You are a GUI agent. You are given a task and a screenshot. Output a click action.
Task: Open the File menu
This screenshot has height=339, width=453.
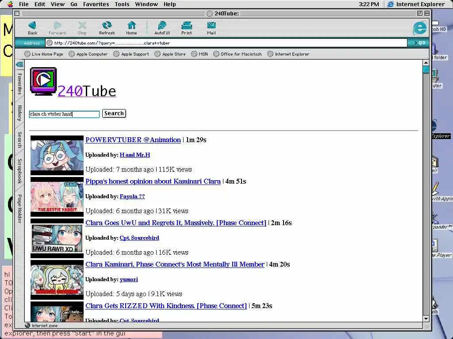[x=24, y=4]
